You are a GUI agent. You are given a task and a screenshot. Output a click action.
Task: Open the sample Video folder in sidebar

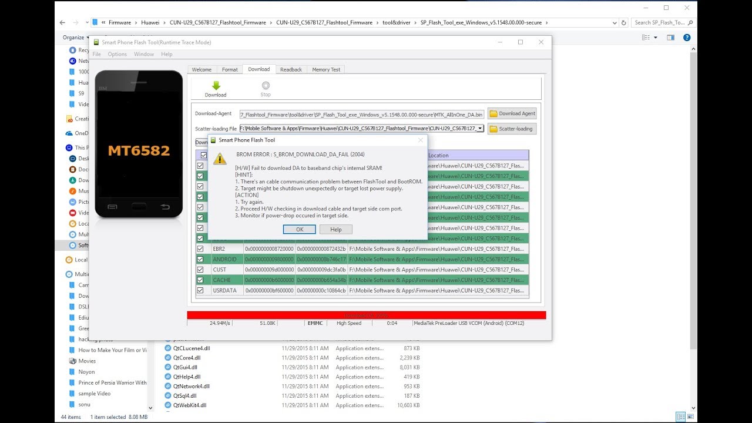(x=90, y=394)
